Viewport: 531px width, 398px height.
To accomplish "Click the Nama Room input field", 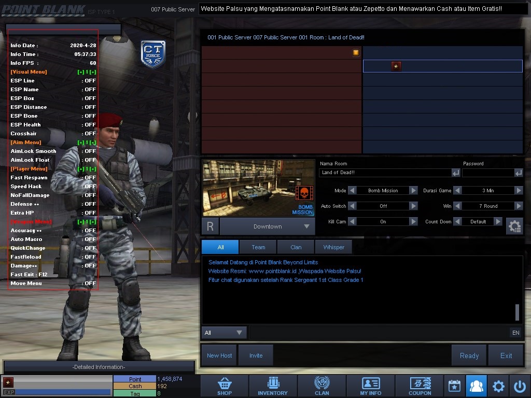I will click(385, 173).
